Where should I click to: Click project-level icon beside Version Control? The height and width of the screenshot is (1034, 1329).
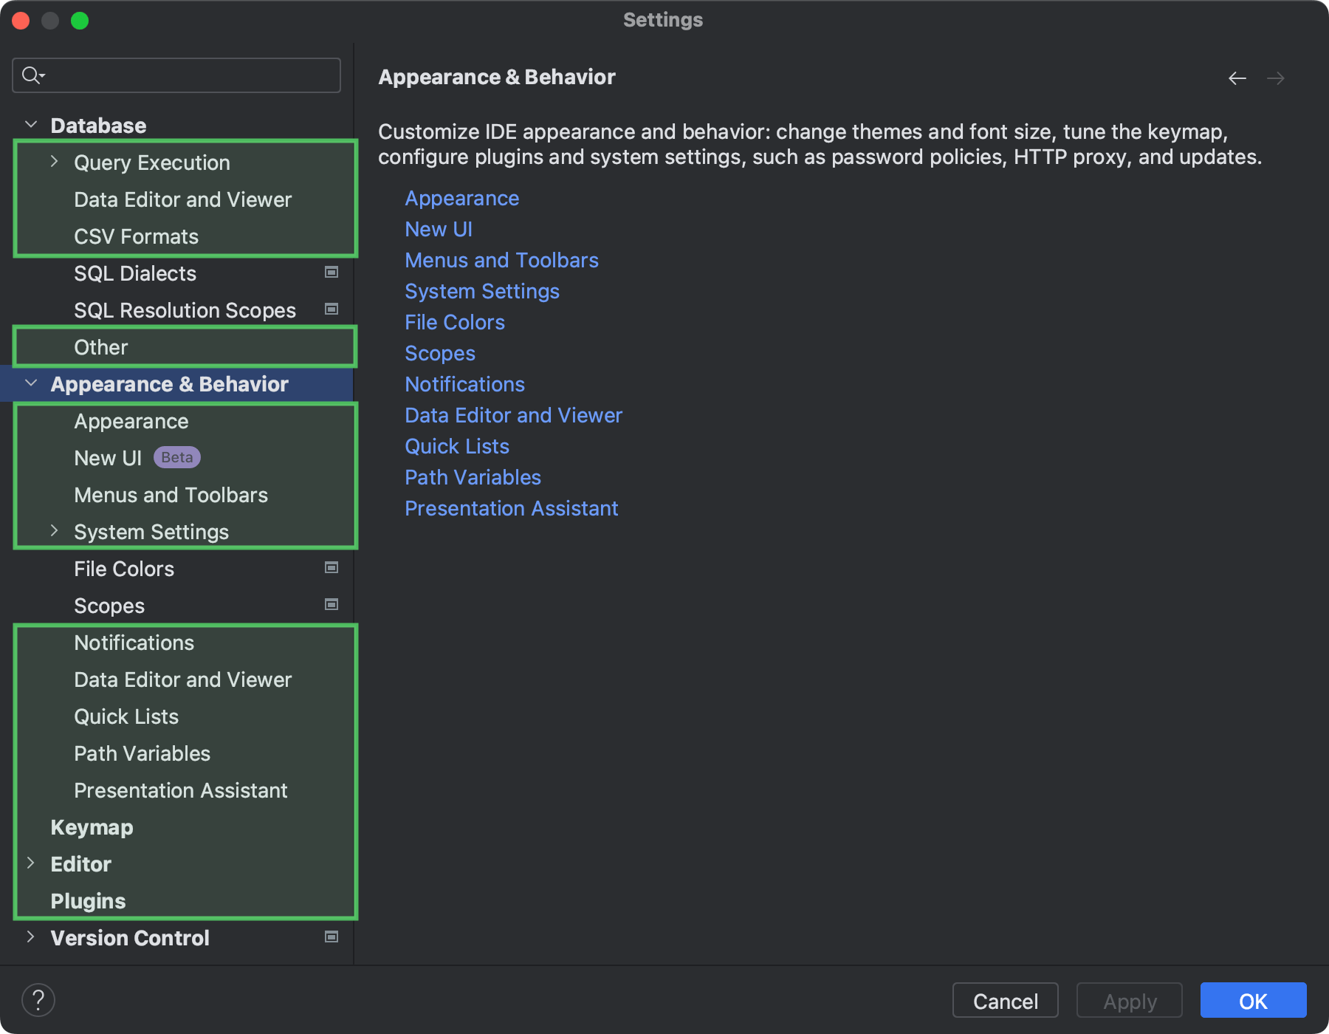(x=332, y=937)
